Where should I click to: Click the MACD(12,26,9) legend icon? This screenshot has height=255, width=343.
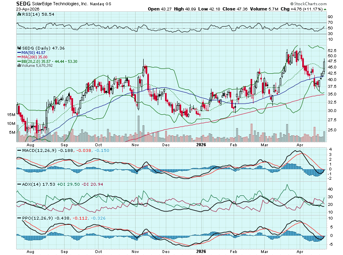[x=19, y=150]
